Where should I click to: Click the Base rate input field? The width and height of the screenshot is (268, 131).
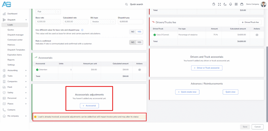(48, 22)
